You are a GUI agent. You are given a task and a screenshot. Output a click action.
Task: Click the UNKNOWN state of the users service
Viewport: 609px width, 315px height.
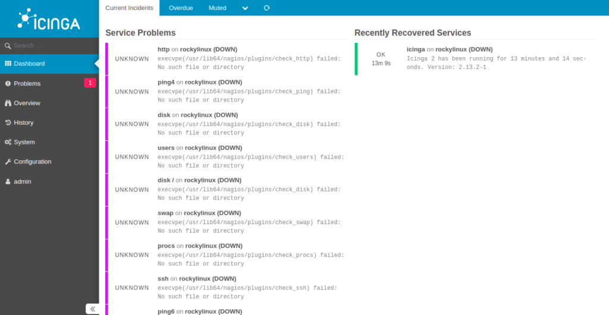(x=131, y=157)
